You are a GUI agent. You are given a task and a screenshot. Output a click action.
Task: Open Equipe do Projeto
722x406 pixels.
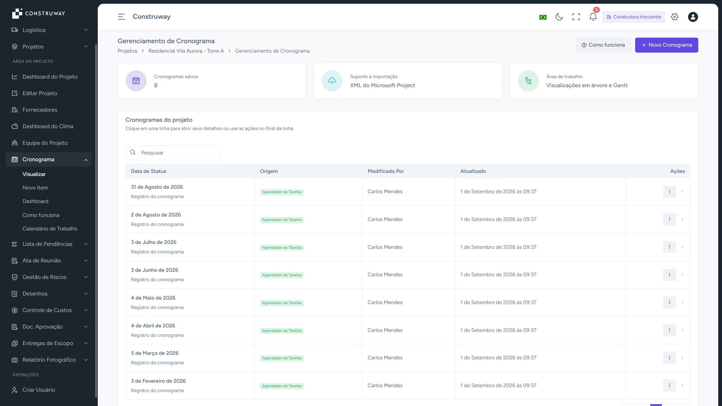pyautogui.click(x=49, y=143)
